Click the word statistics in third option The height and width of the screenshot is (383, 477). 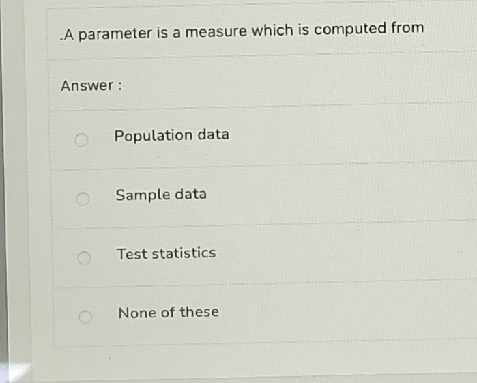point(183,253)
